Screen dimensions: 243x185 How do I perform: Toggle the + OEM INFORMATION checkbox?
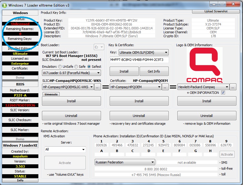point(223,93)
